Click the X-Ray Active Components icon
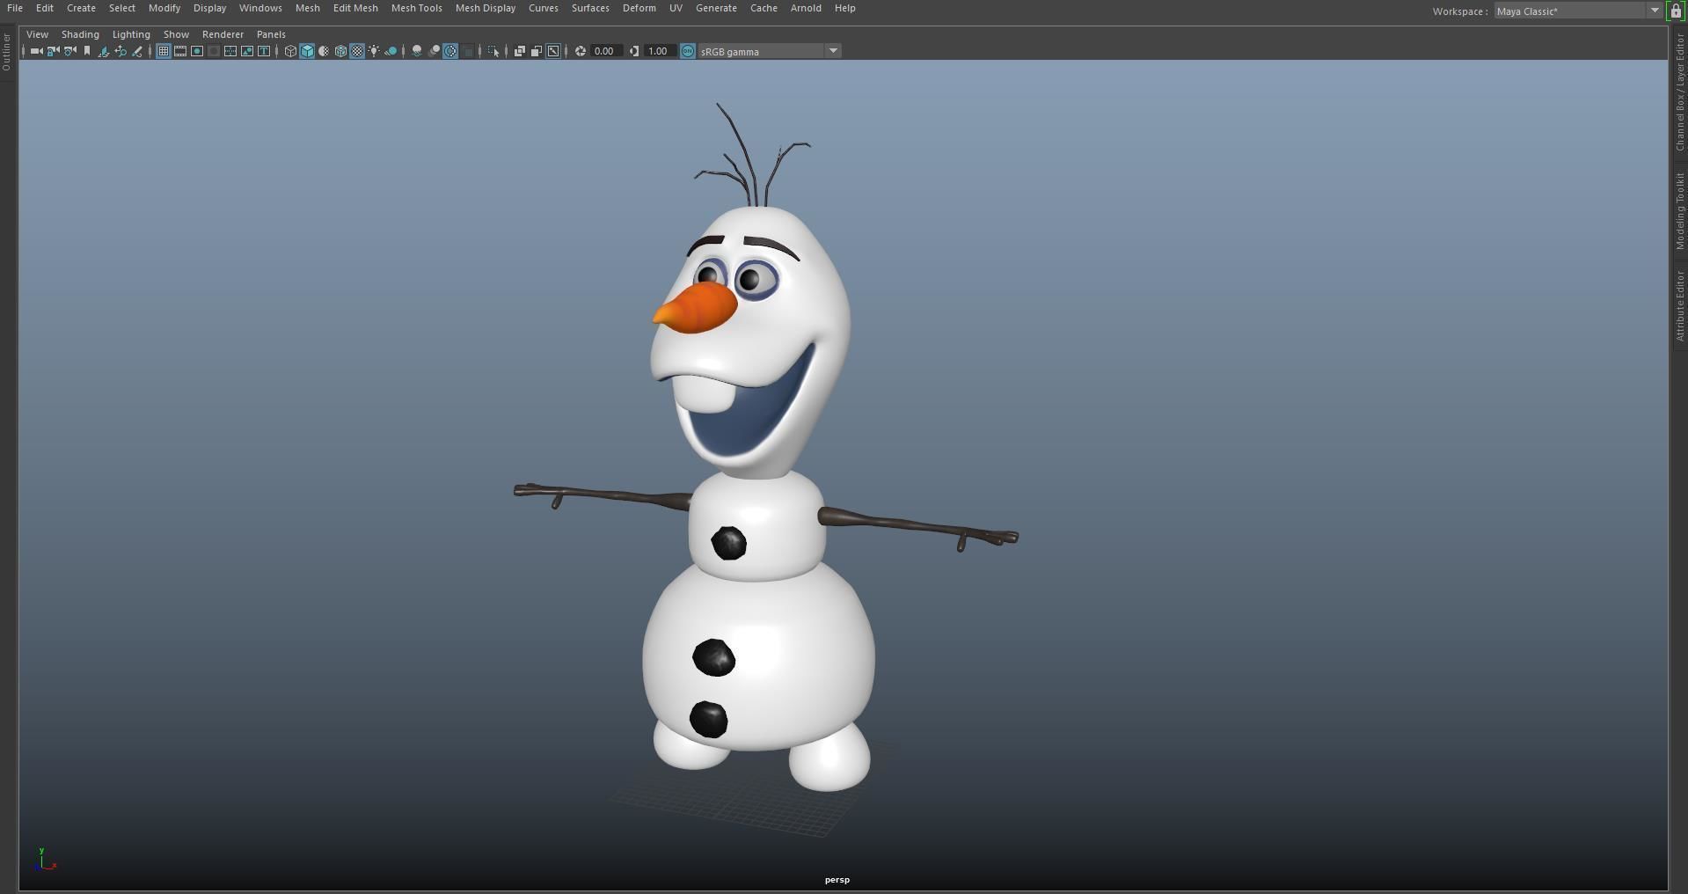The width and height of the screenshot is (1688, 894). click(x=537, y=51)
